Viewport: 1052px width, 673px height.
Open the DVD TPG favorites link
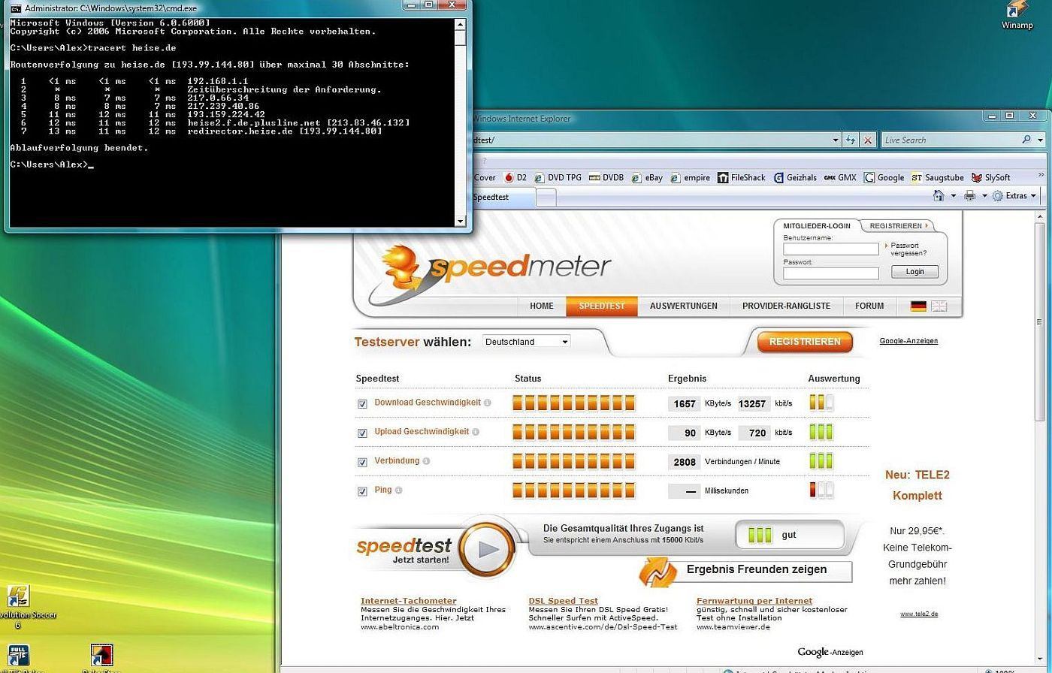pyautogui.click(x=557, y=177)
